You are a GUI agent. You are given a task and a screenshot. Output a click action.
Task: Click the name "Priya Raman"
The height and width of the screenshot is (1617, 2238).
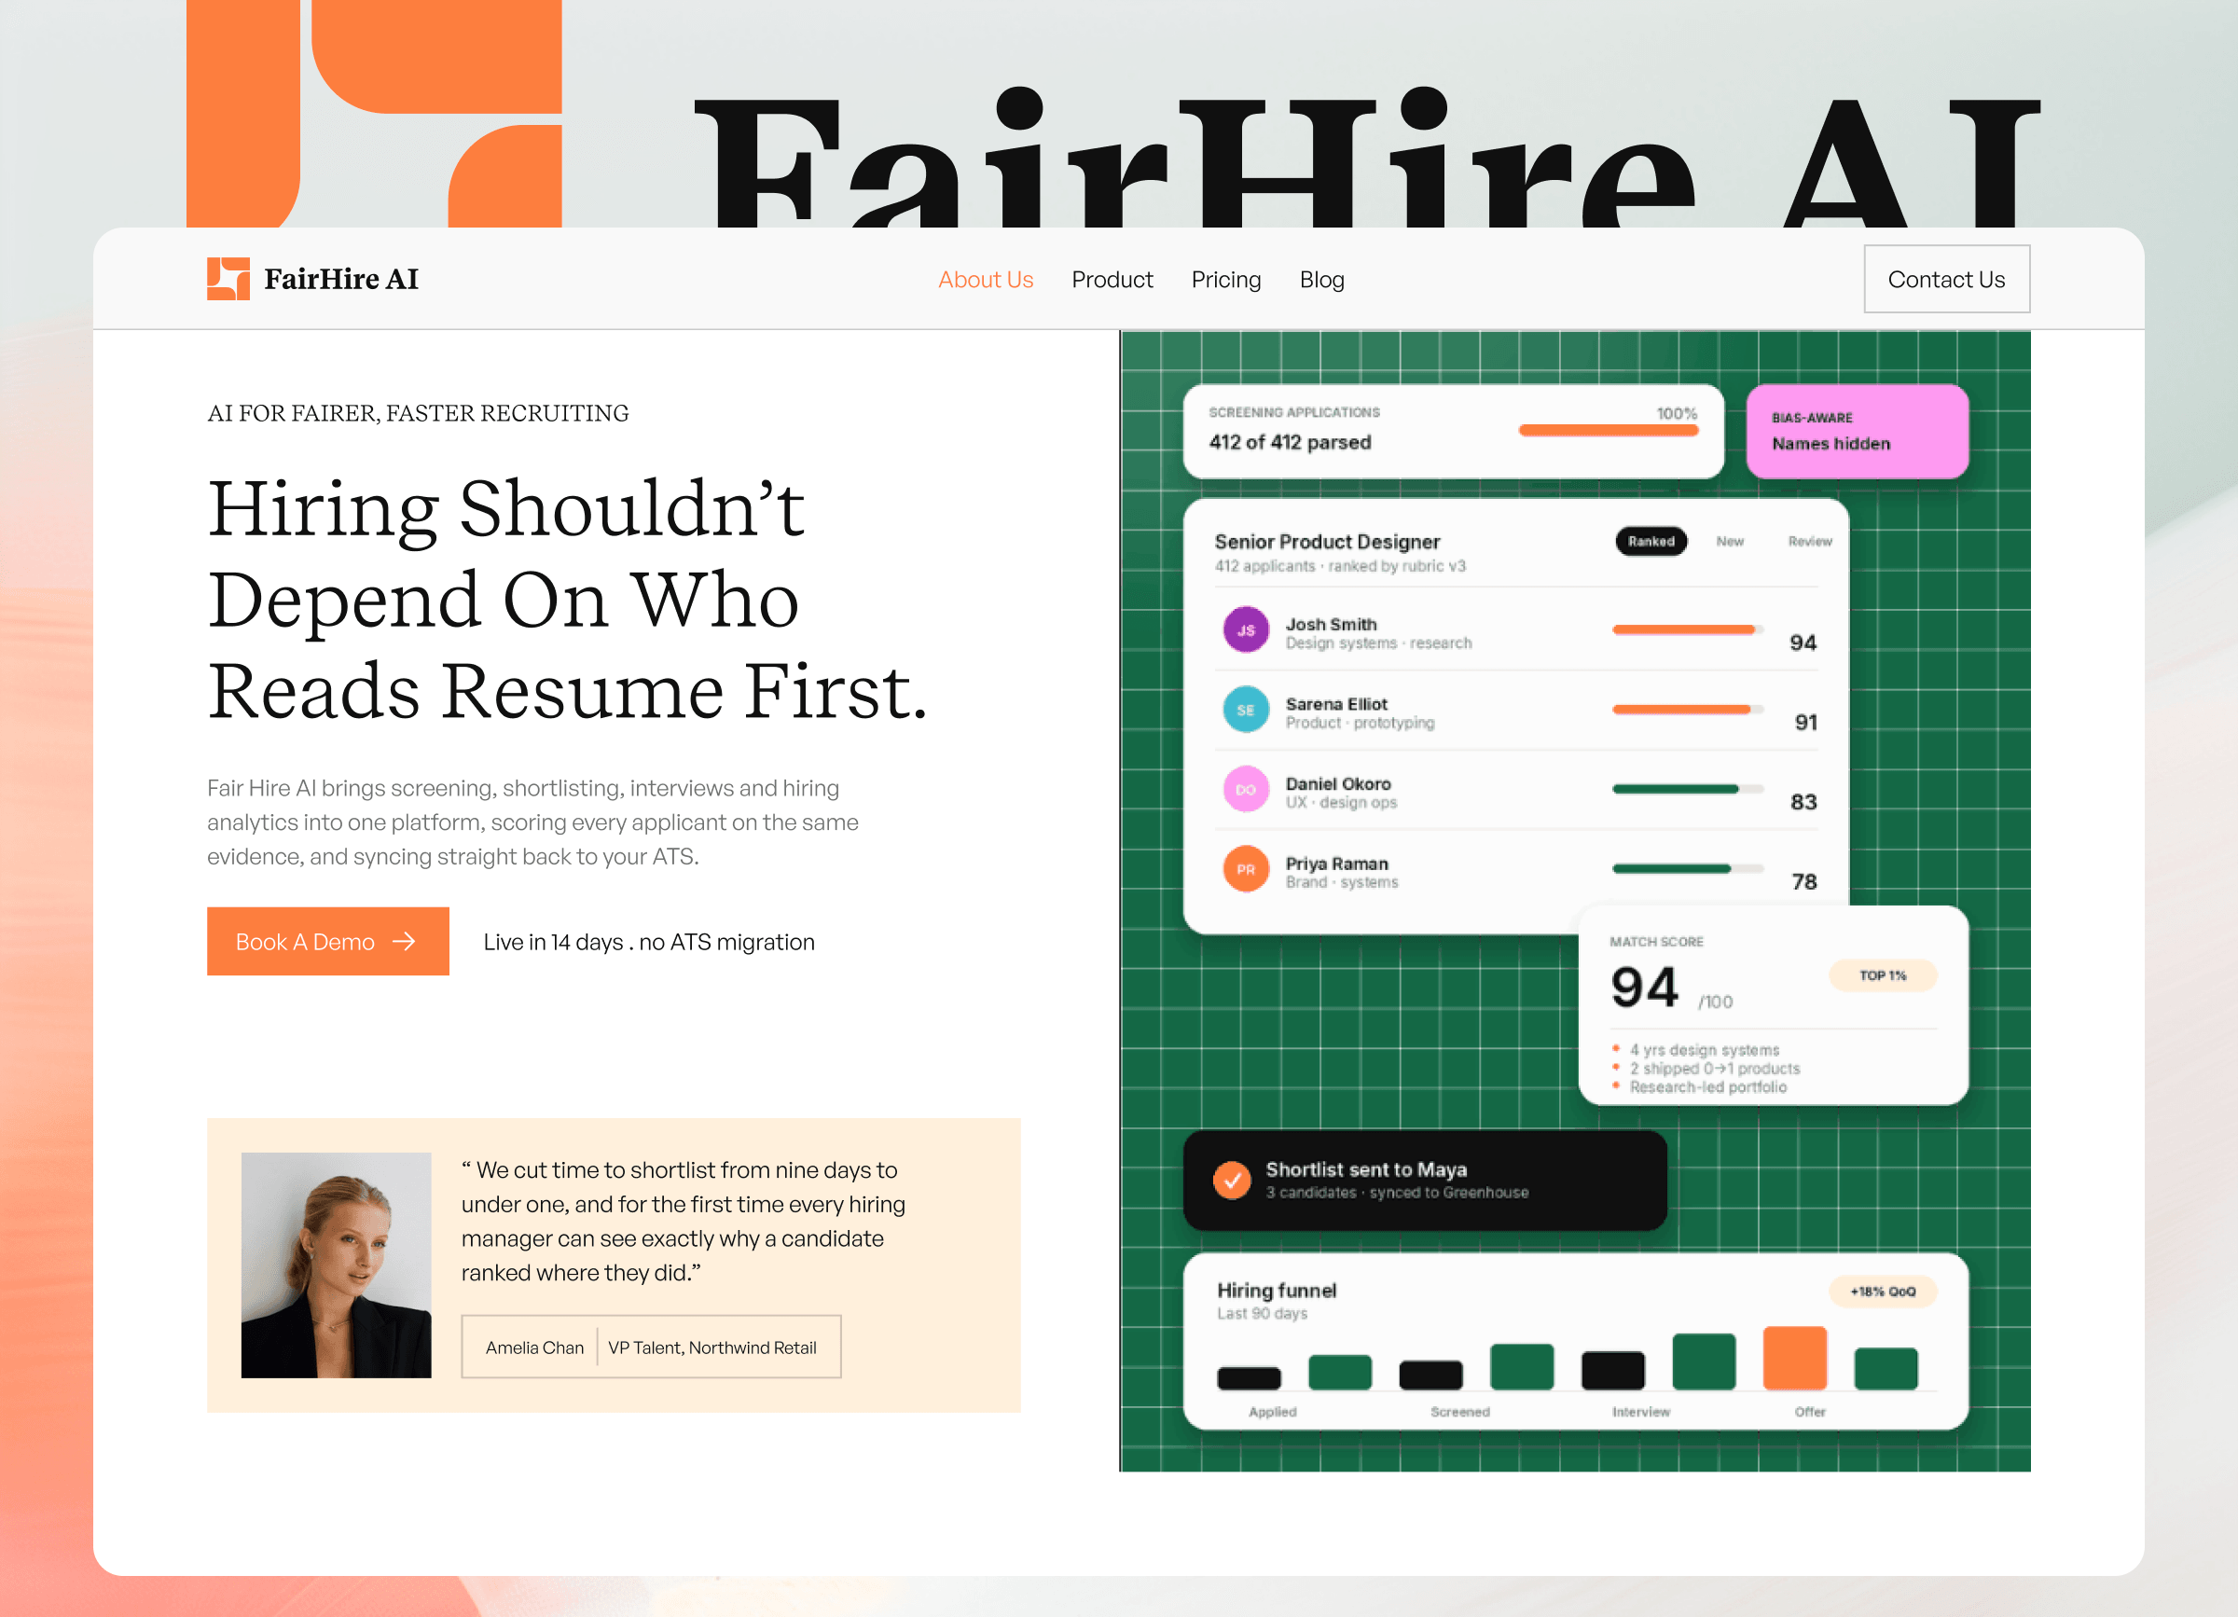[x=1336, y=864]
